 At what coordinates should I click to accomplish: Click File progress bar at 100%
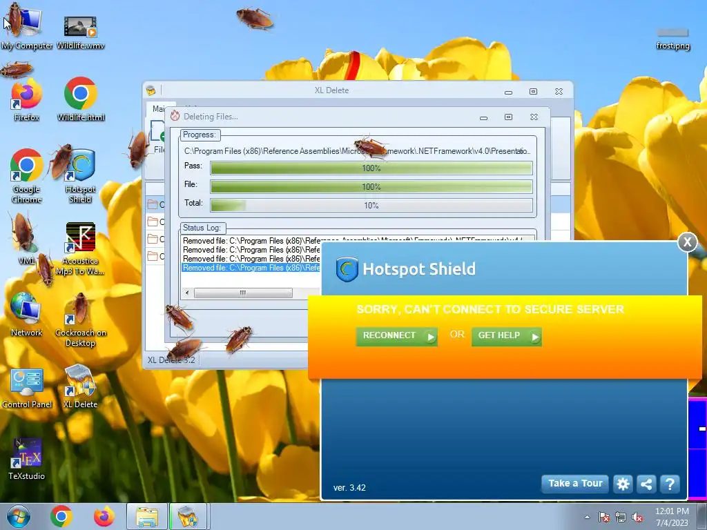(371, 186)
